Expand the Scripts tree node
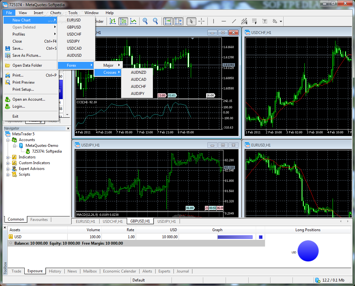This screenshot has height=286, width=355. (8, 175)
